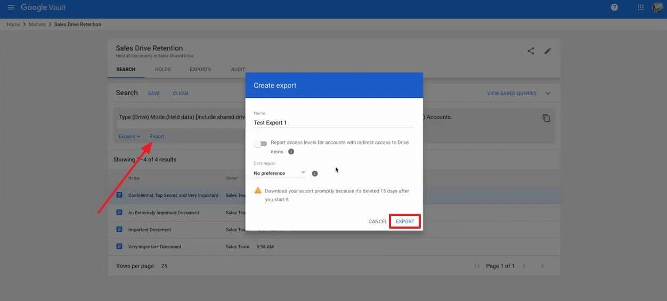Screen dimensions: 667x301
Task: Click the Owner column header
Action: [232, 178]
